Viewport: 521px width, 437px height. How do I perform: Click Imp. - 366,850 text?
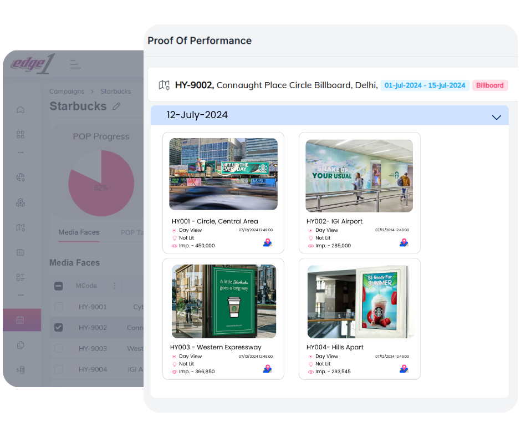(197, 372)
